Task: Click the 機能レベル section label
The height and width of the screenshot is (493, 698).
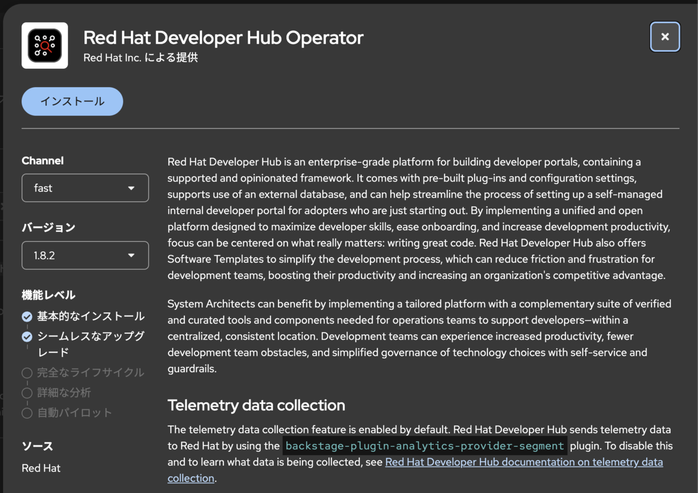Action: coord(48,295)
